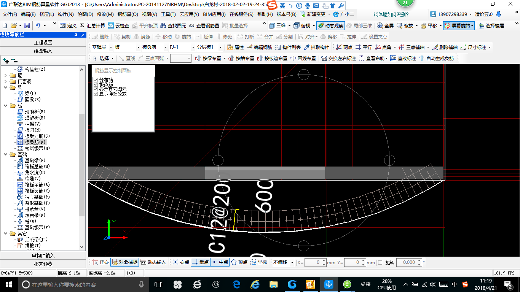The image size is (520, 292).
Task: Toggle 显示详细公式 checkbox
Action: (96, 94)
